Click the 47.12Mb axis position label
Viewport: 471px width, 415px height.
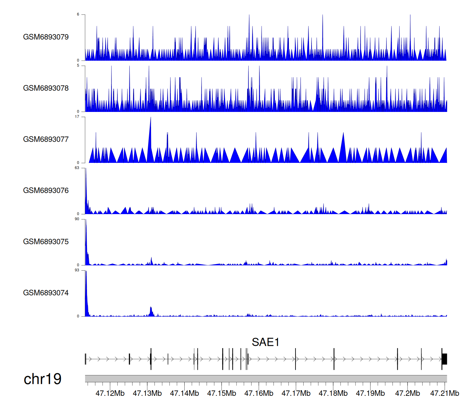(x=110, y=394)
